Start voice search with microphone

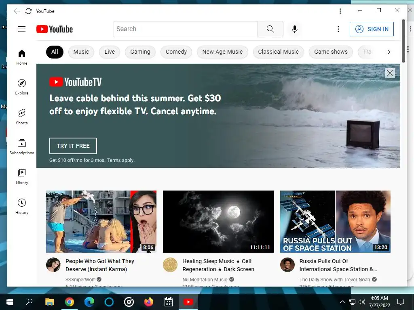click(x=295, y=29)
